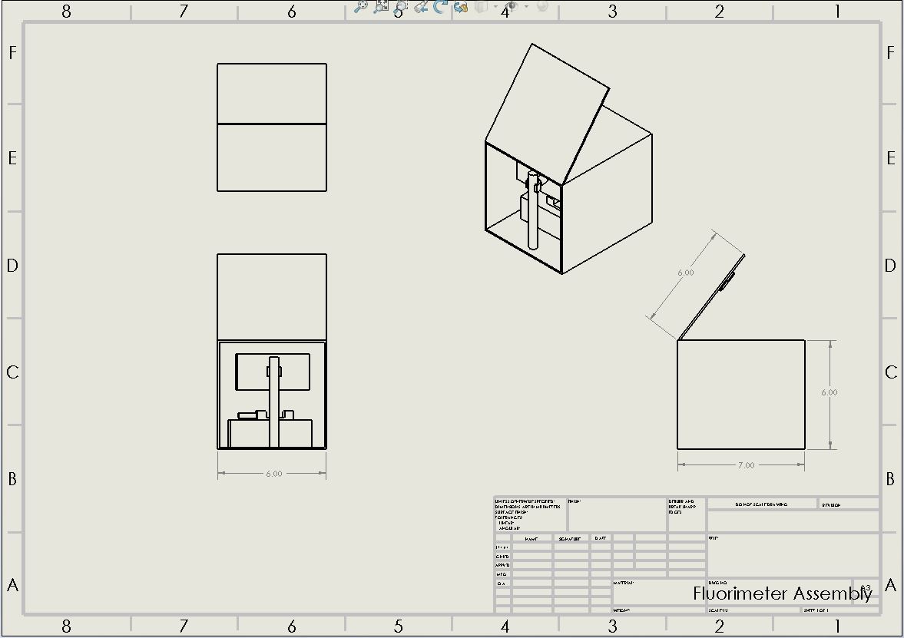This screenshot has height=638, width=904.
Task: Click the Zoom to Fit magnifier icon
Action: coord(360,7)
